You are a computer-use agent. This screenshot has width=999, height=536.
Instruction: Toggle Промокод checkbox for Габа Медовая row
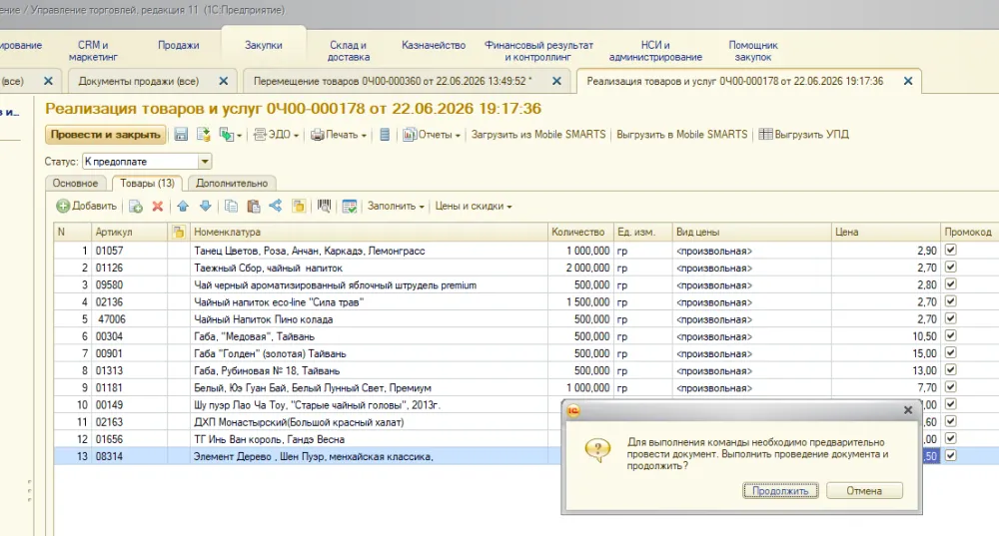(x=951, y=335)
